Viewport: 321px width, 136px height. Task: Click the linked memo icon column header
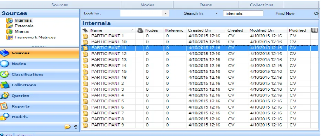coord(140,30)
